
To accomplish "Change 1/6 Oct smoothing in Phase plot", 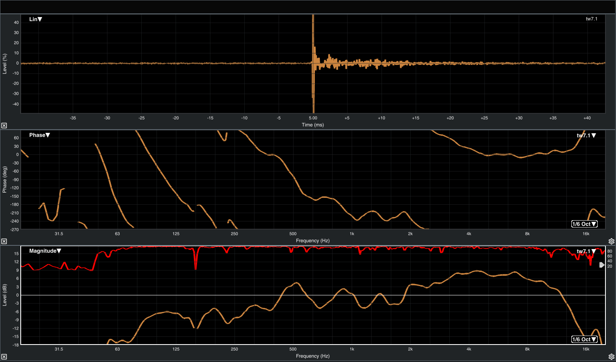I will pos(584,224).
